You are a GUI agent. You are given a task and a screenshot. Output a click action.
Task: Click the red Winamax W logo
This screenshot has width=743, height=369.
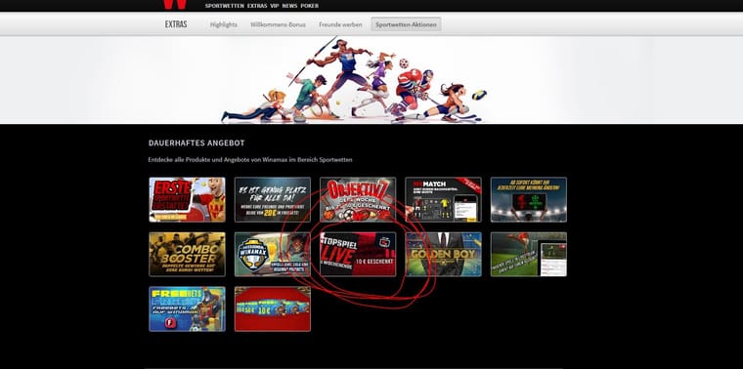click(x=175, y=4)
